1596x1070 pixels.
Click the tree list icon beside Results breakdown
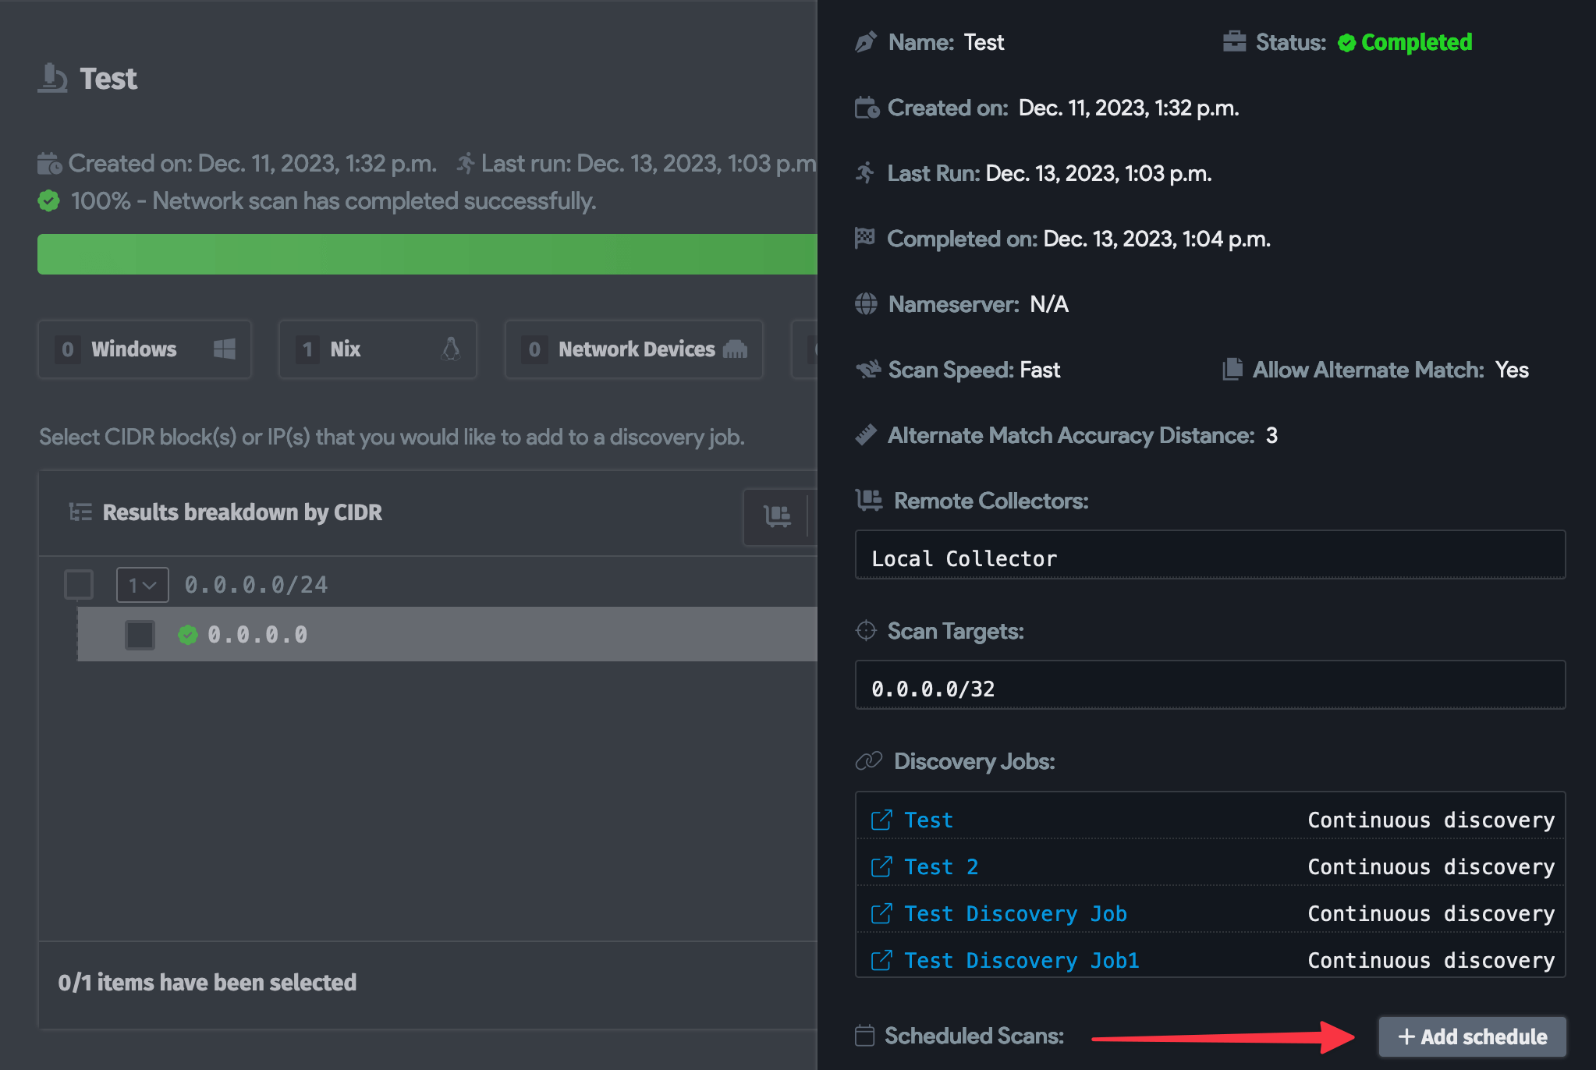[x=80, y=512]
